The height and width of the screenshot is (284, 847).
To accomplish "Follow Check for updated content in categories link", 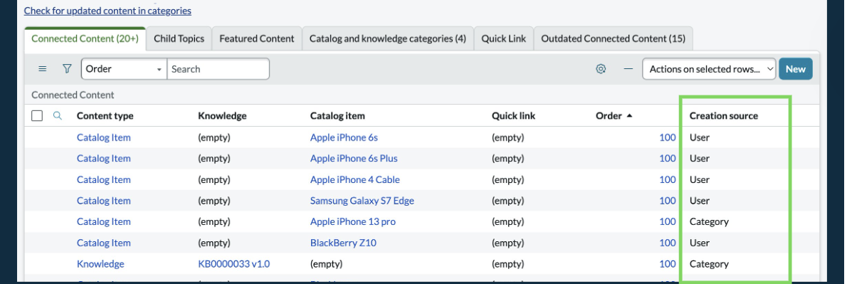I will pos(107,10).
